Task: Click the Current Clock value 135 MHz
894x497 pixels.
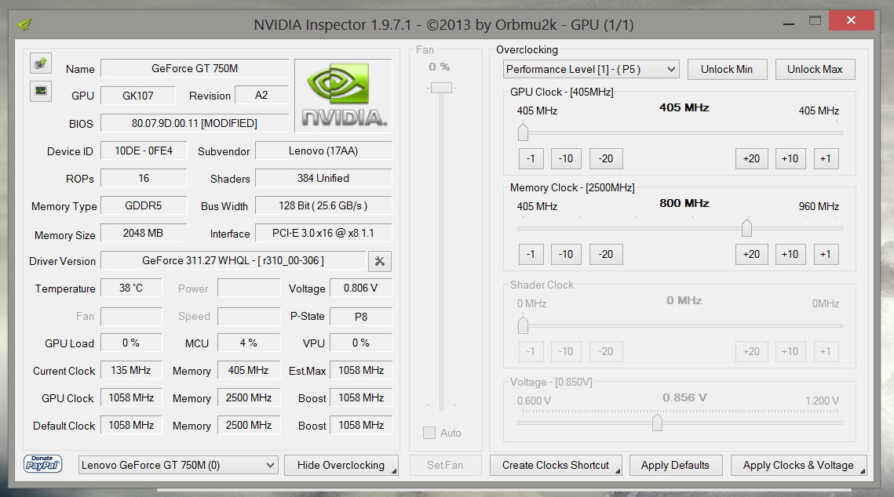Action: point(131,370)
